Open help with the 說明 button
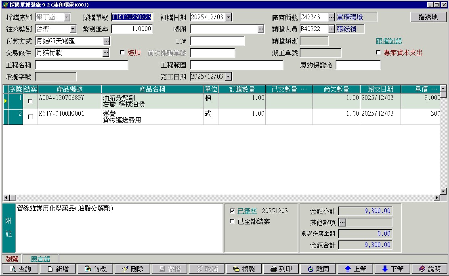449x276 pixels. [430, 269]
